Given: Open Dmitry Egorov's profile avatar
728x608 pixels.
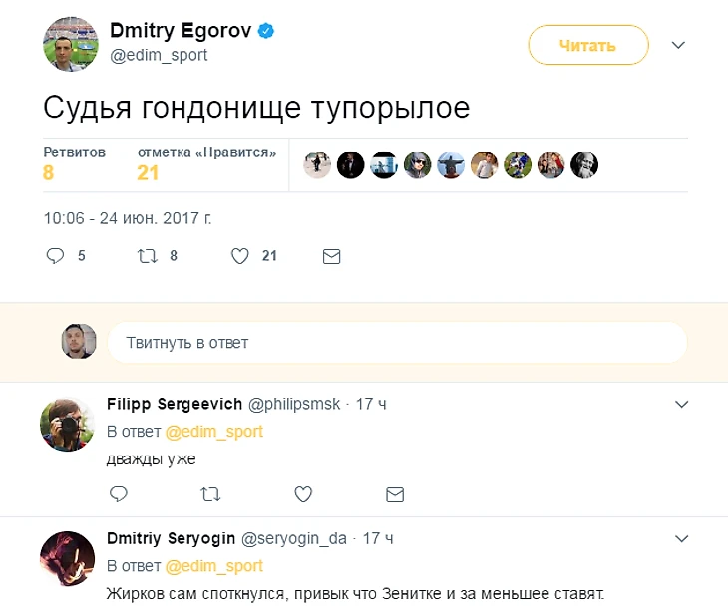Looking at the screenshot, I should pyautogui.click(x=70, y=45).
